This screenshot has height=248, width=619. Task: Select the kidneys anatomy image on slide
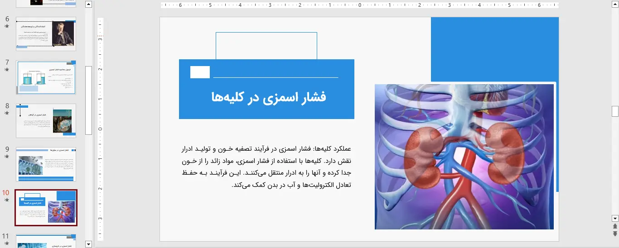(464, 157)
